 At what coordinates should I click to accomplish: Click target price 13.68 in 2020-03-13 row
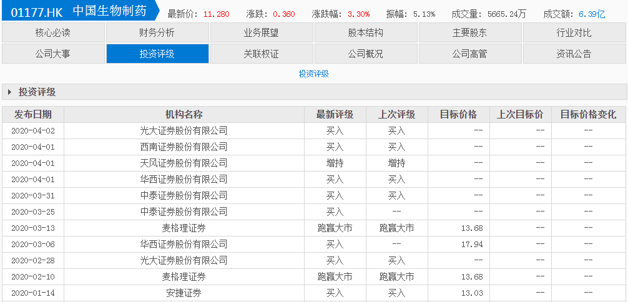pos(472,228)
